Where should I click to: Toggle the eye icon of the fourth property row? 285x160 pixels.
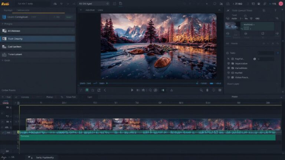coord(229,73)
